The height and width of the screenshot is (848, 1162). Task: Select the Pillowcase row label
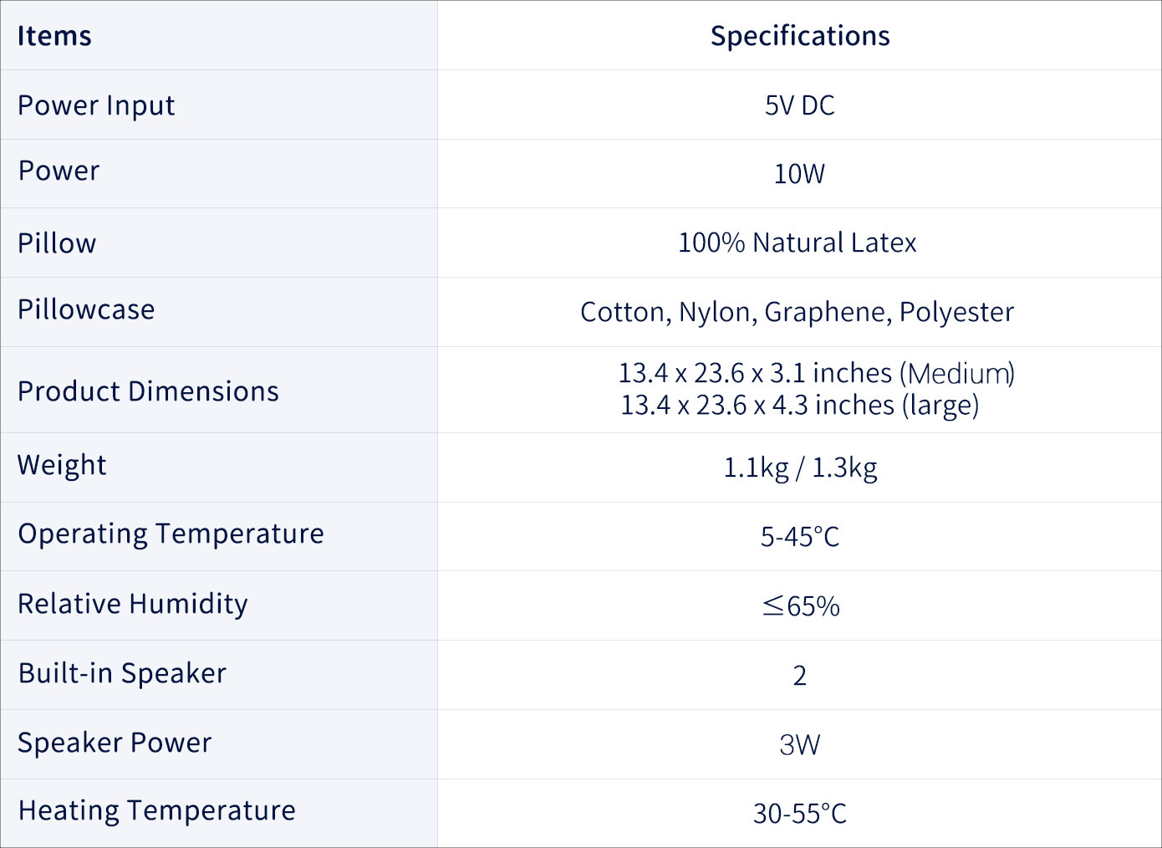click(86, 309)
